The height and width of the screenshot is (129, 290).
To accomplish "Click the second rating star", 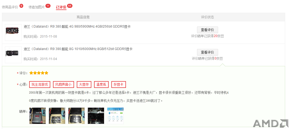I will tap(35, 73).
